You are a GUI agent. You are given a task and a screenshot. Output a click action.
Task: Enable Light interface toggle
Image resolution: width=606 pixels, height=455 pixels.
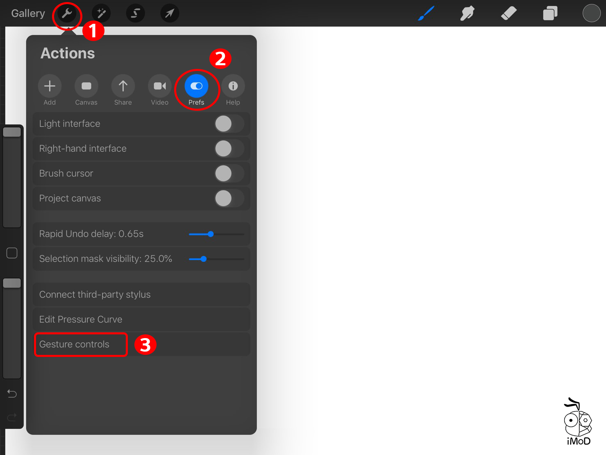click(229, 124)
